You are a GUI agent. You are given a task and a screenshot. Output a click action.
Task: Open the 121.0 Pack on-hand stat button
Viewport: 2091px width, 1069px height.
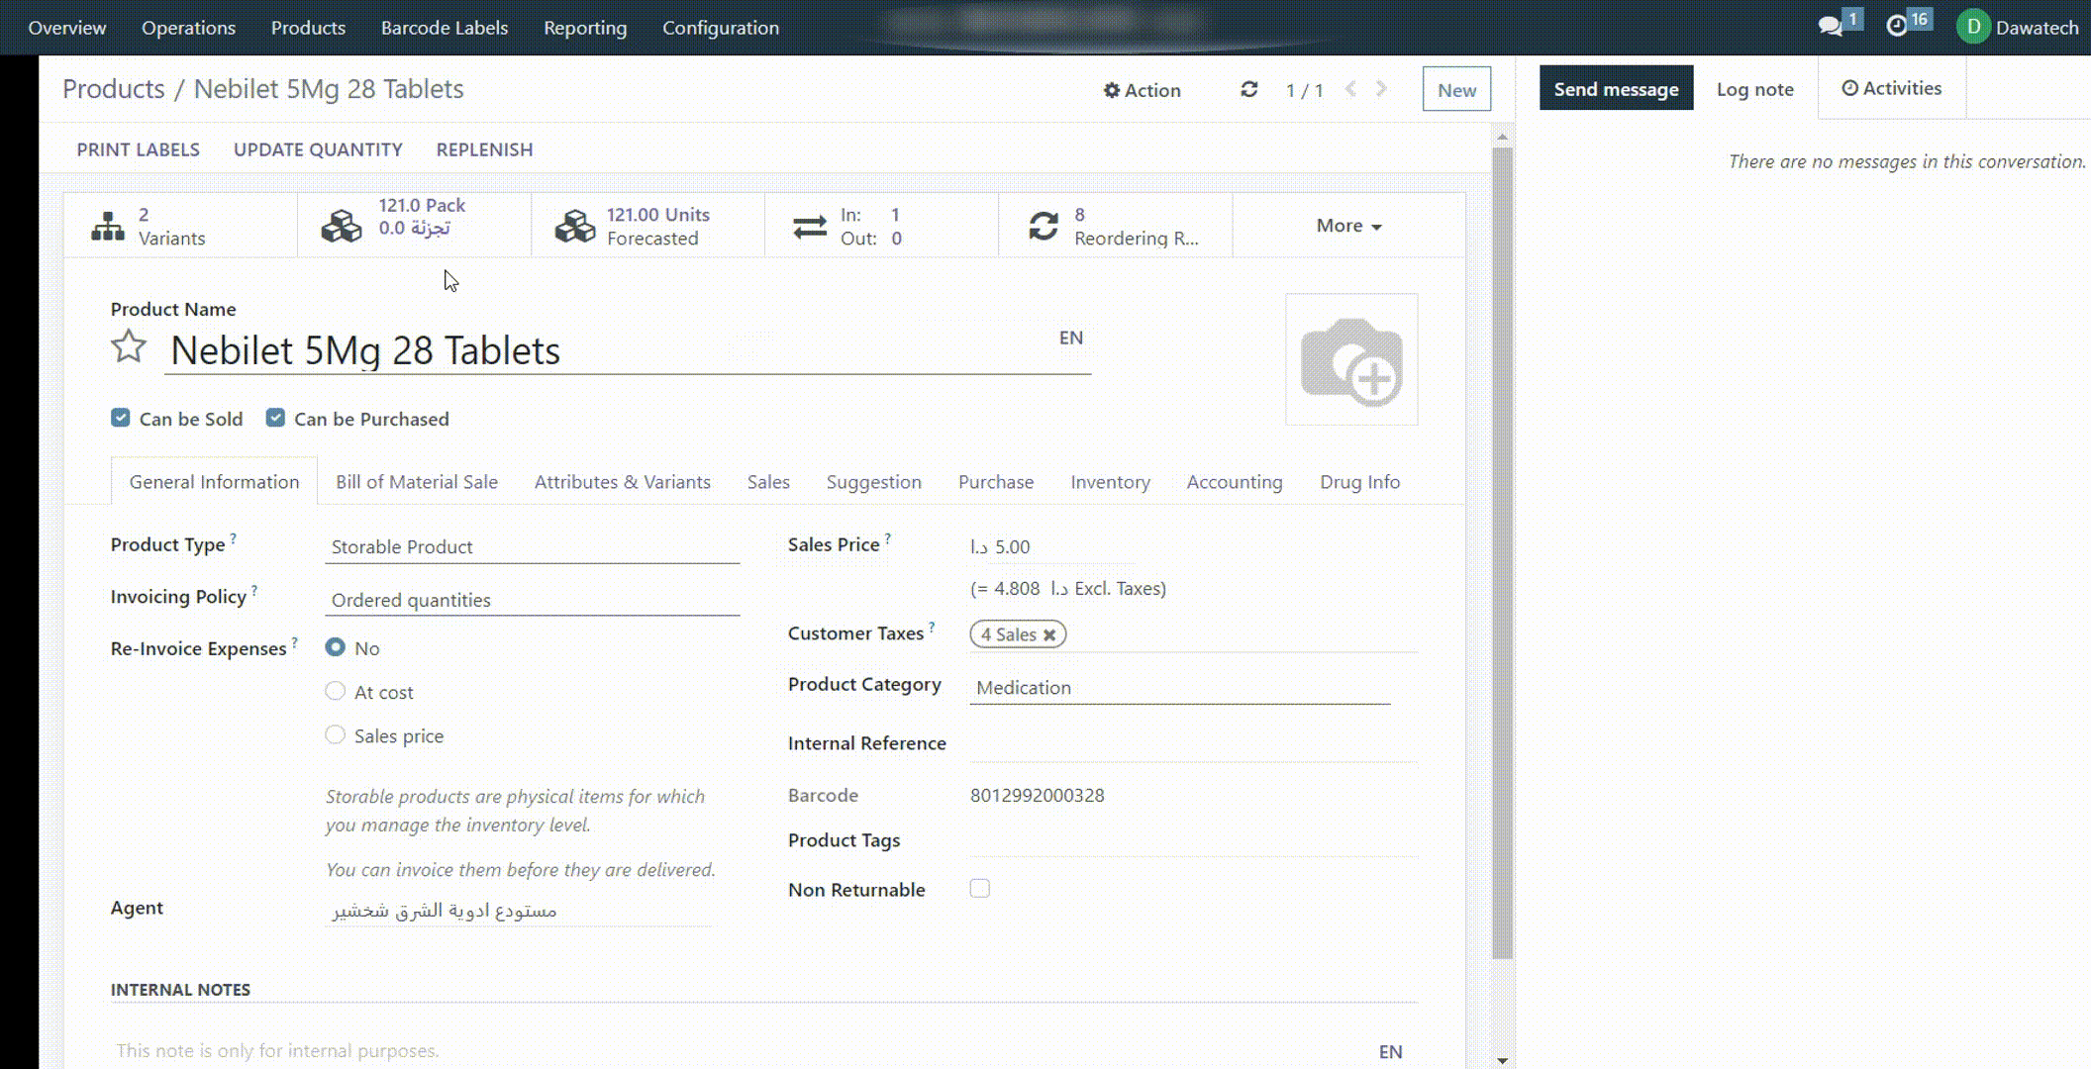coord(414,226)
